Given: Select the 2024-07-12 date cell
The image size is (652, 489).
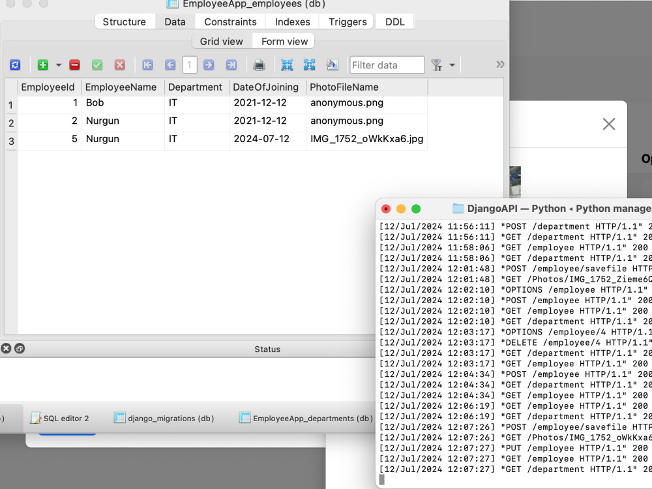Looking at the screenshot, I should (268, 140).
